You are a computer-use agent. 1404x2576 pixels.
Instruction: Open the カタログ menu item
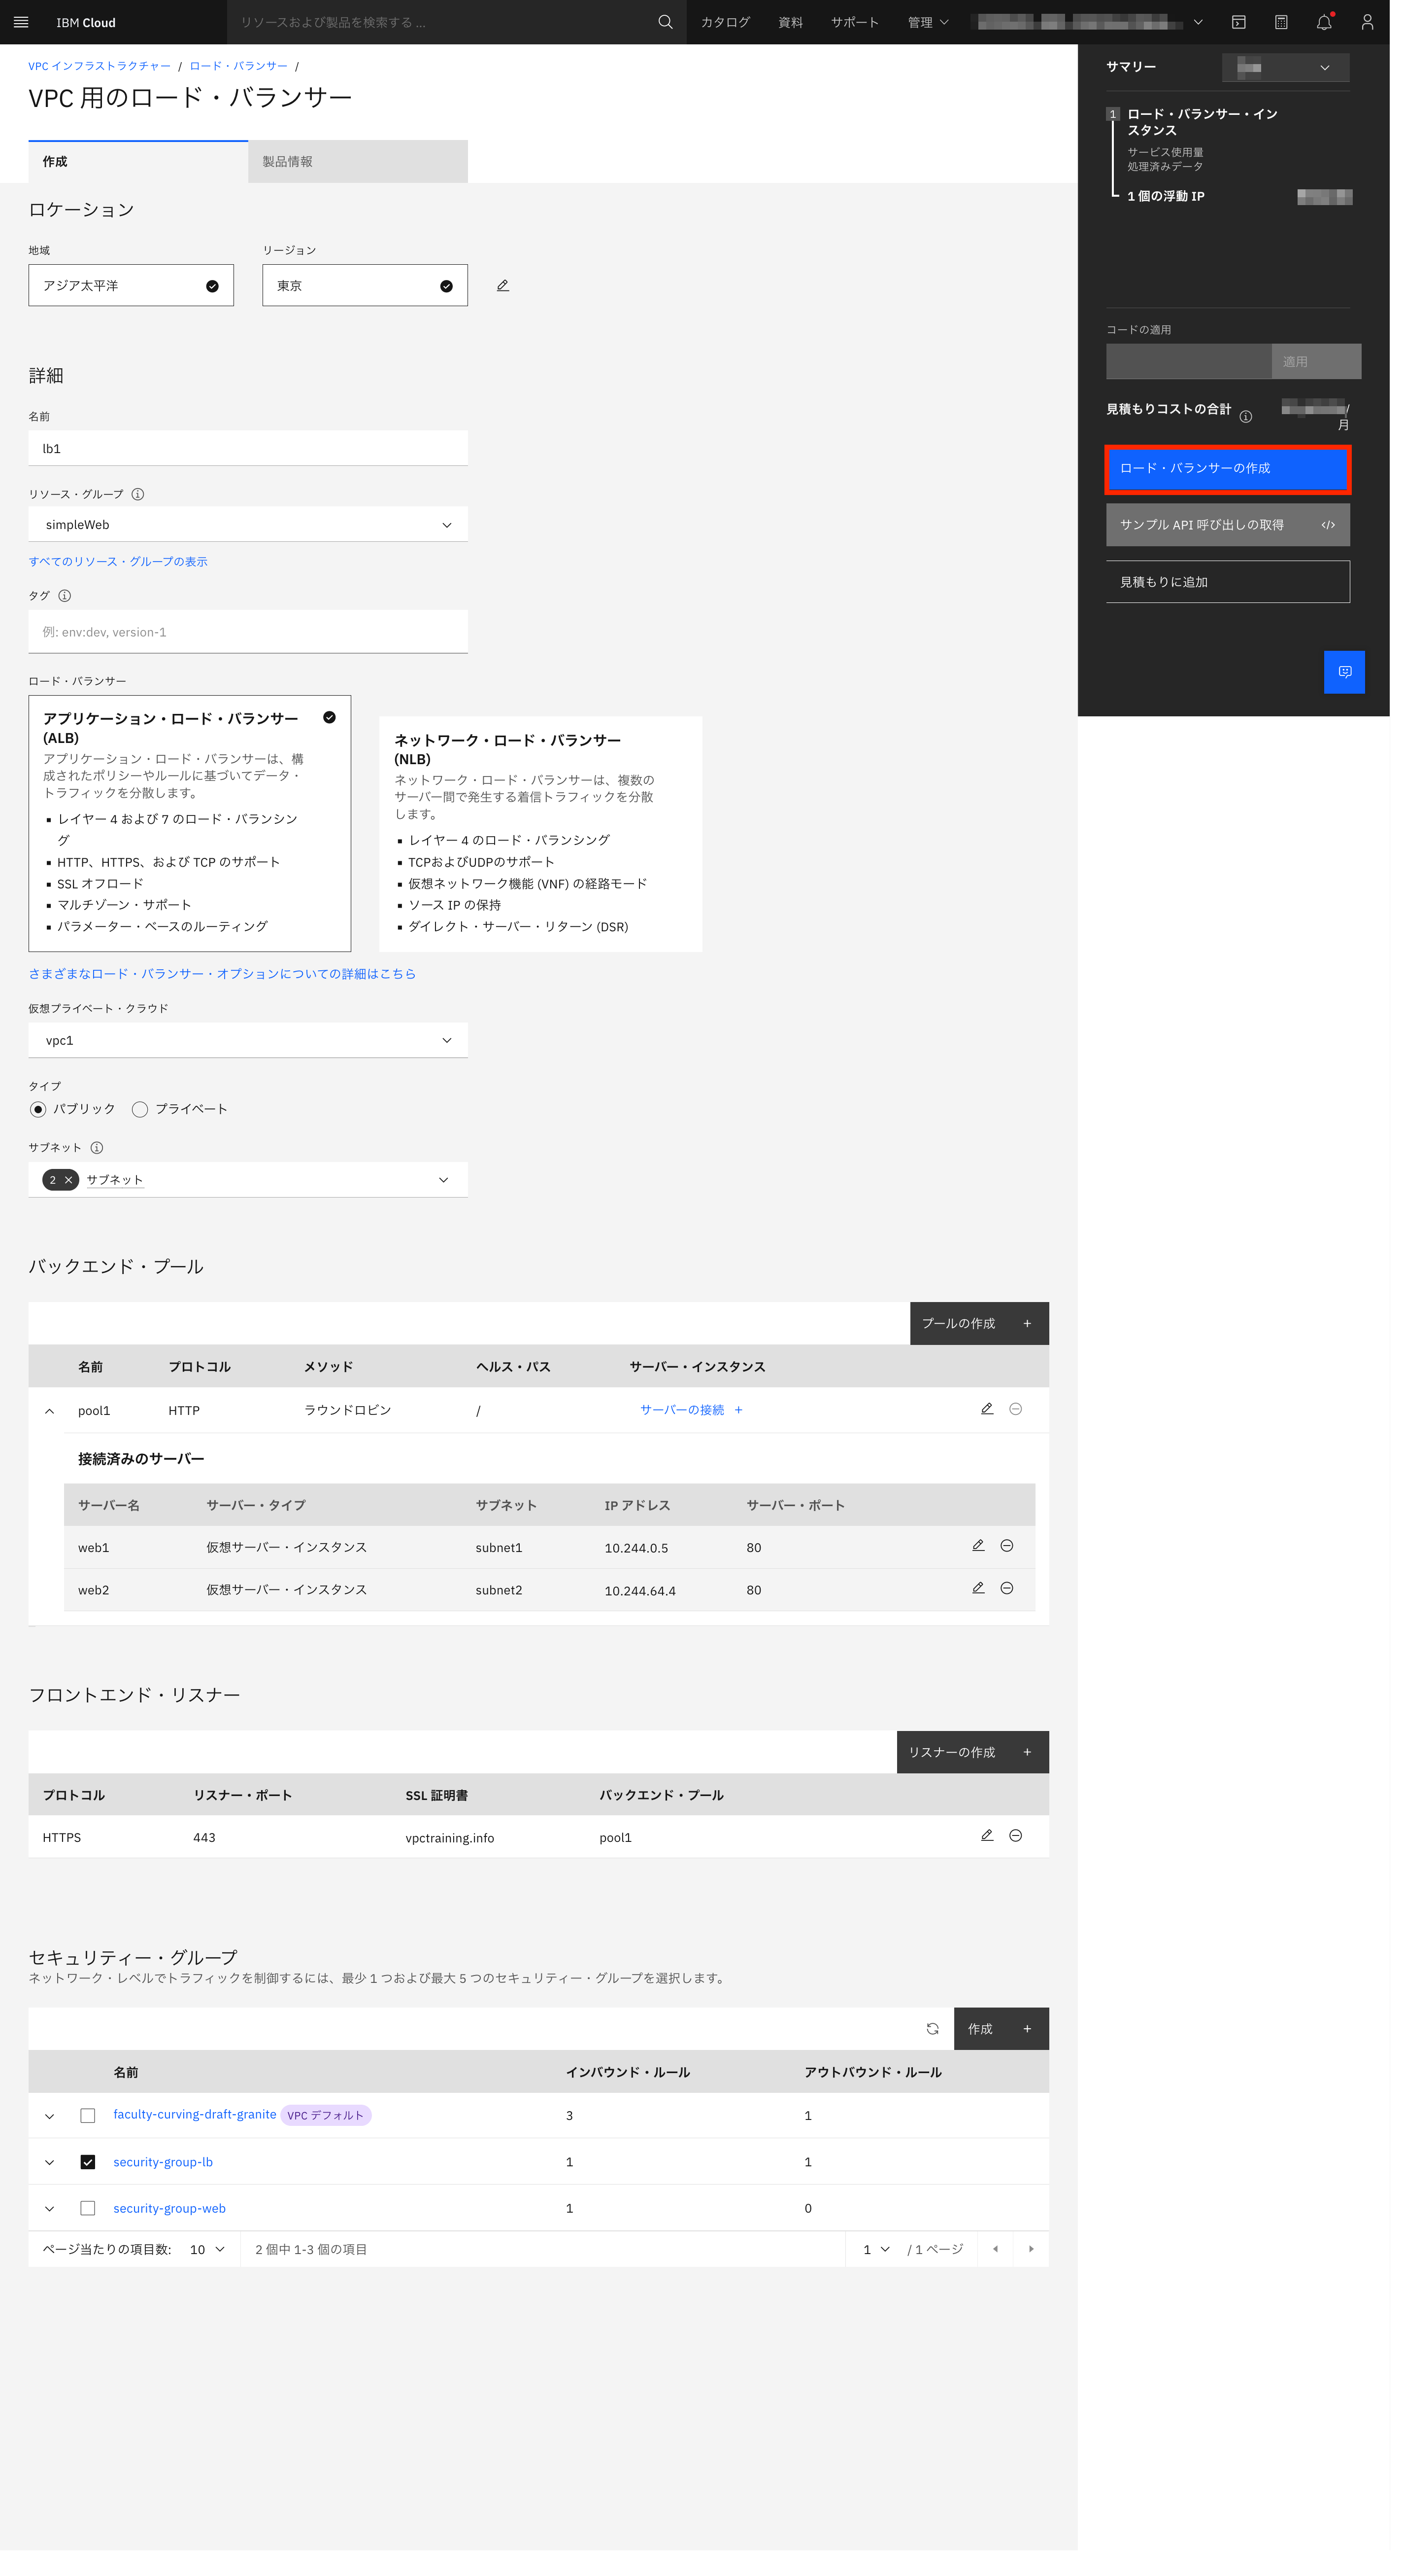725,22
